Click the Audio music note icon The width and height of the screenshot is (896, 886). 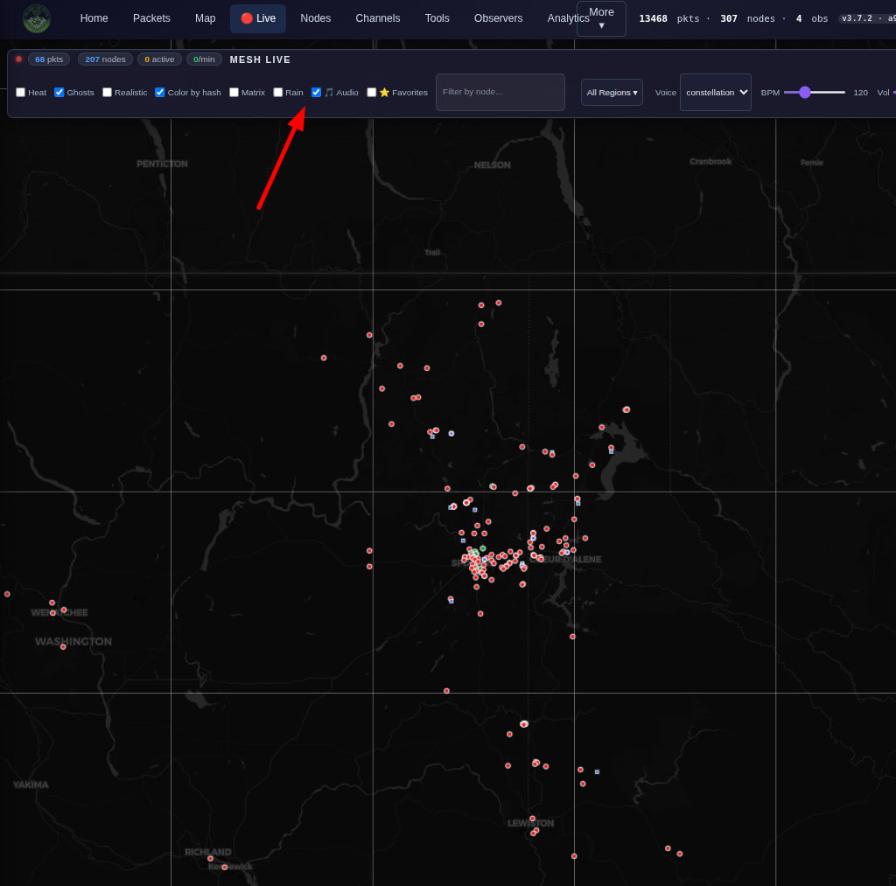pos(329,92)
